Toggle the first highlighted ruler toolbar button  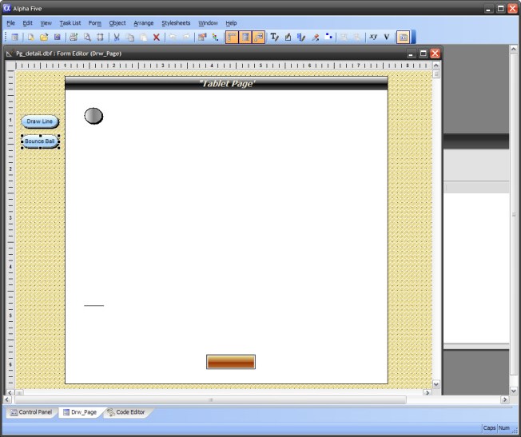pyautogui.click(x=232, y=38)
